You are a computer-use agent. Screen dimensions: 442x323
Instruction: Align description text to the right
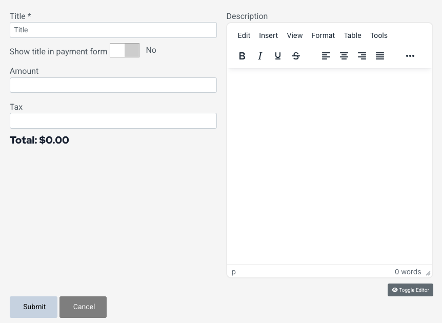pyautogui.click(x=362, y=56)
